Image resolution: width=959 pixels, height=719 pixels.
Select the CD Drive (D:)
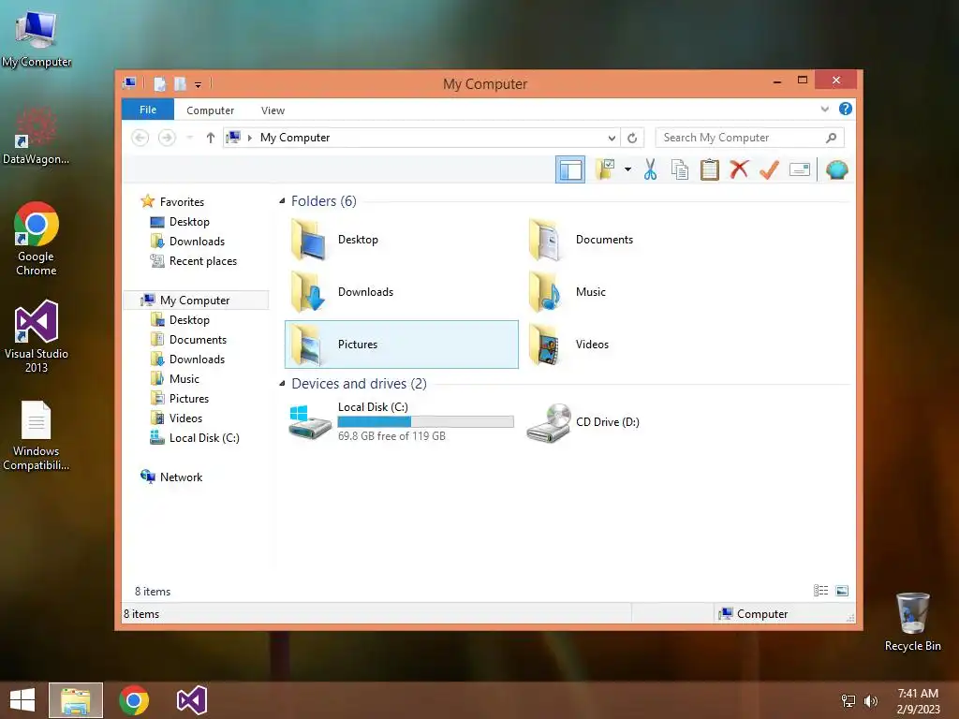pyautogui.click(x=639, y=422)
